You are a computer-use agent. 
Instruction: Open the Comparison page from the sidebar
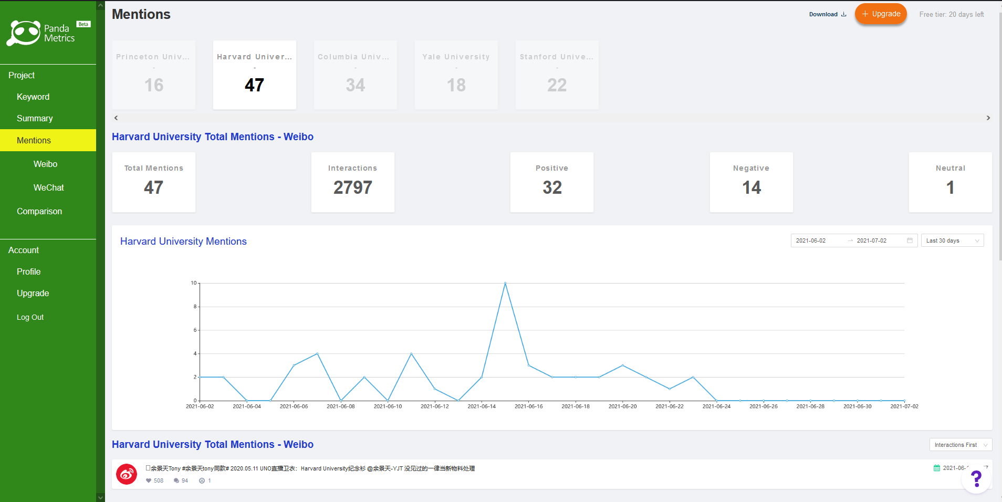(x=39, y=211)
